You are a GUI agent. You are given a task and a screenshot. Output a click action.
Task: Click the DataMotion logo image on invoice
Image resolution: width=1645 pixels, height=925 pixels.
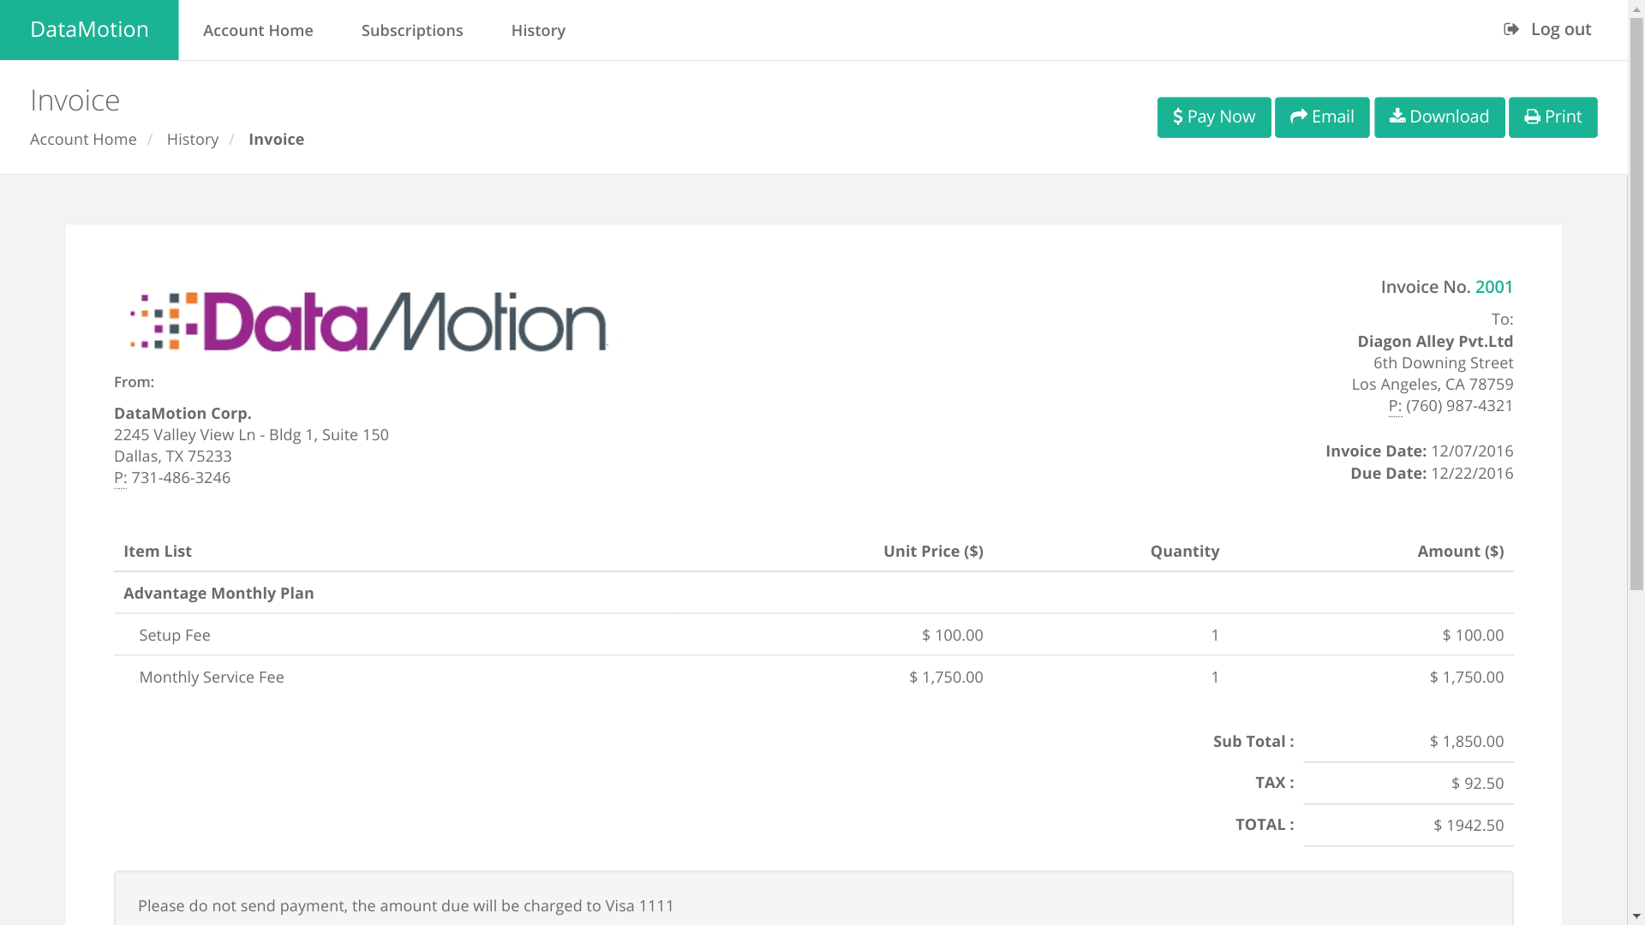(x=369, y=321)
